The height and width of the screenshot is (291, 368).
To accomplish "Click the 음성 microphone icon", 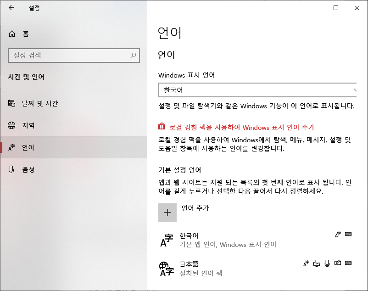I will click(x=11, y=169).
